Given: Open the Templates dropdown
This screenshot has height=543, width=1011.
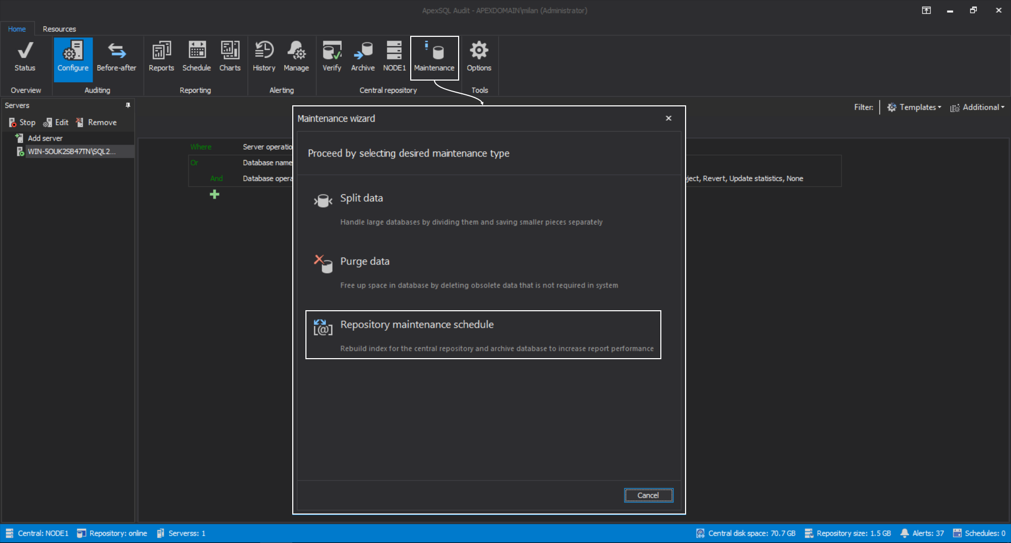Looking at the screenshot, I should pyautogui.click(x=914, y=107).
